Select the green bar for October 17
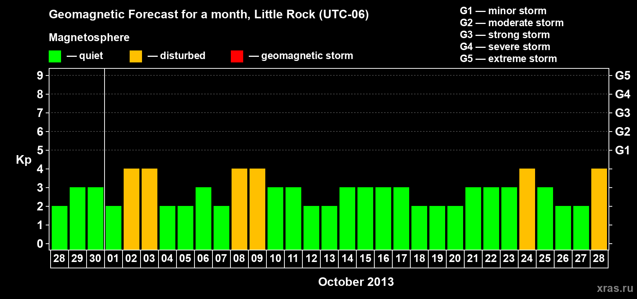This screenshot has width=637, height=299. point(401,219)
